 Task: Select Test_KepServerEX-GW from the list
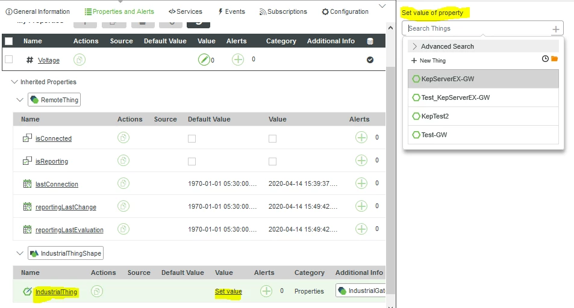[x=483, y=97]
